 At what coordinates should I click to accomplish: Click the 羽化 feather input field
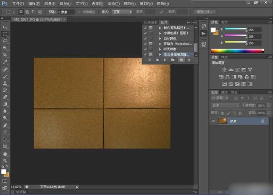65,11
